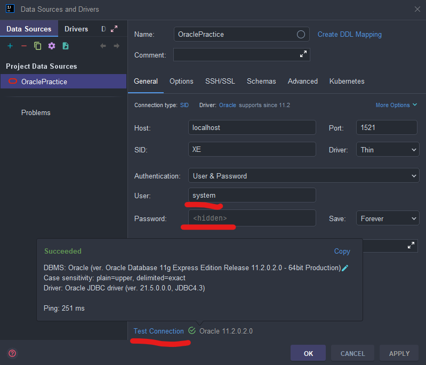Click the Test Connection link
Image resolution: width=426 pixels, height=365 pixels.
point(159,331)
